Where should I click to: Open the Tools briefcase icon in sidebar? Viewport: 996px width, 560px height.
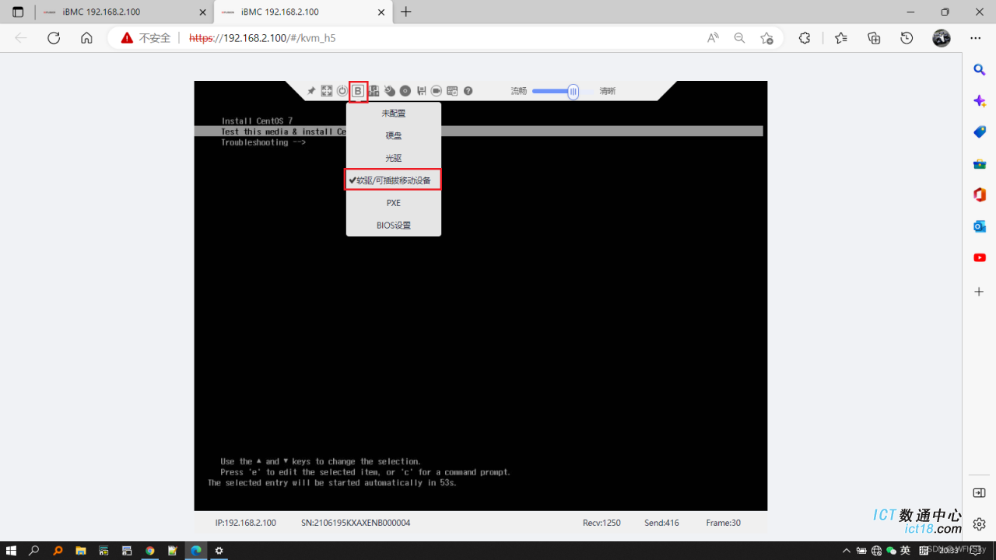pyautogui.click(x=980, y=163)
